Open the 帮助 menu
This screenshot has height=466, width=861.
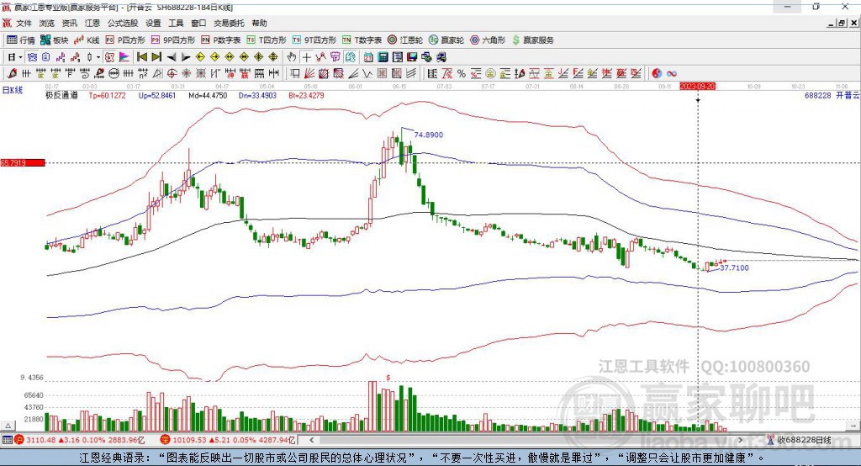tap(259, 23)
